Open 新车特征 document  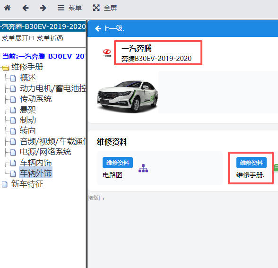pyautogui.click(x=27, y=184)
